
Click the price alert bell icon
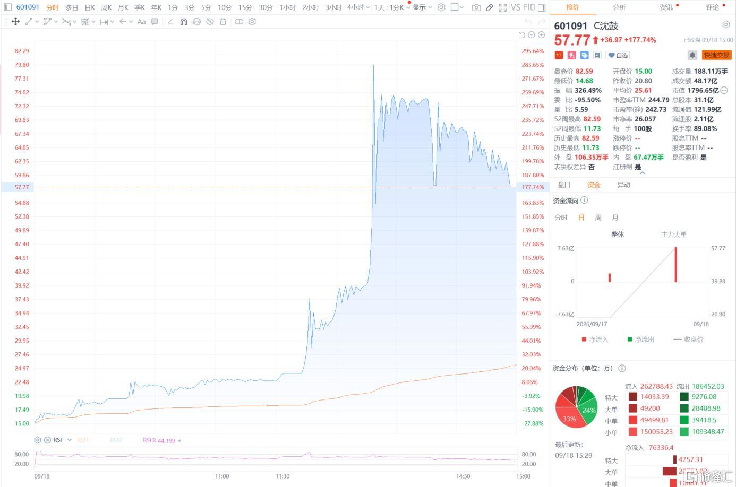click(692, 55)
